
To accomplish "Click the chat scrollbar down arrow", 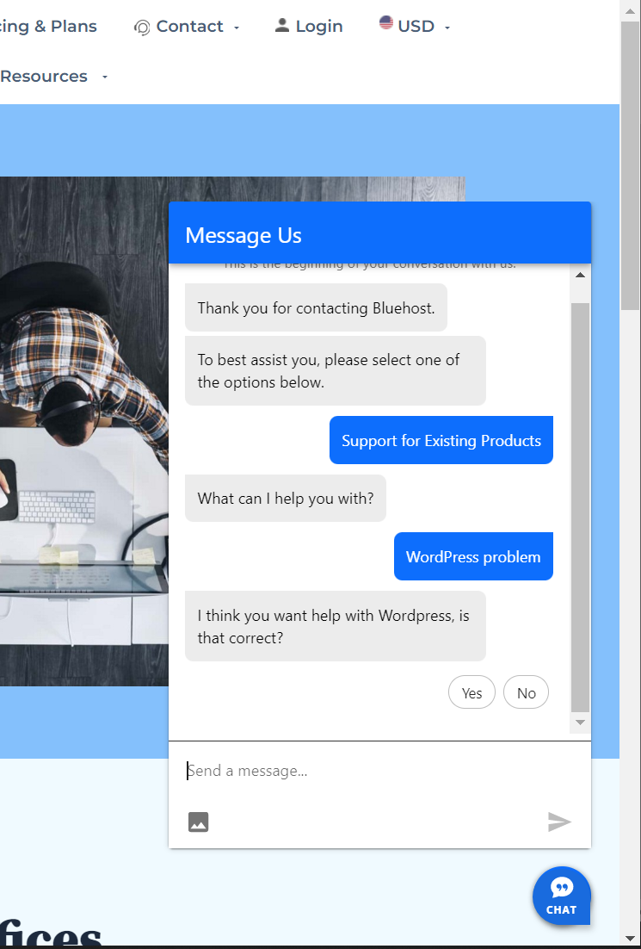I will [x=581, y=722].
